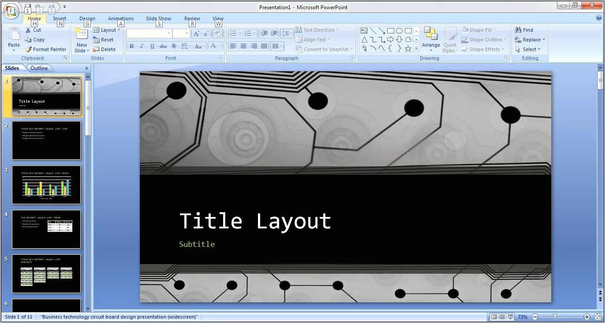
Task: Open the Insert ribbon tab
Action: click(x=60, y=18)
